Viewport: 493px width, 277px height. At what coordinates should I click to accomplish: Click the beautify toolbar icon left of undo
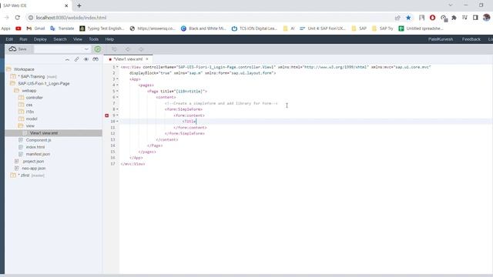(114, 49)
